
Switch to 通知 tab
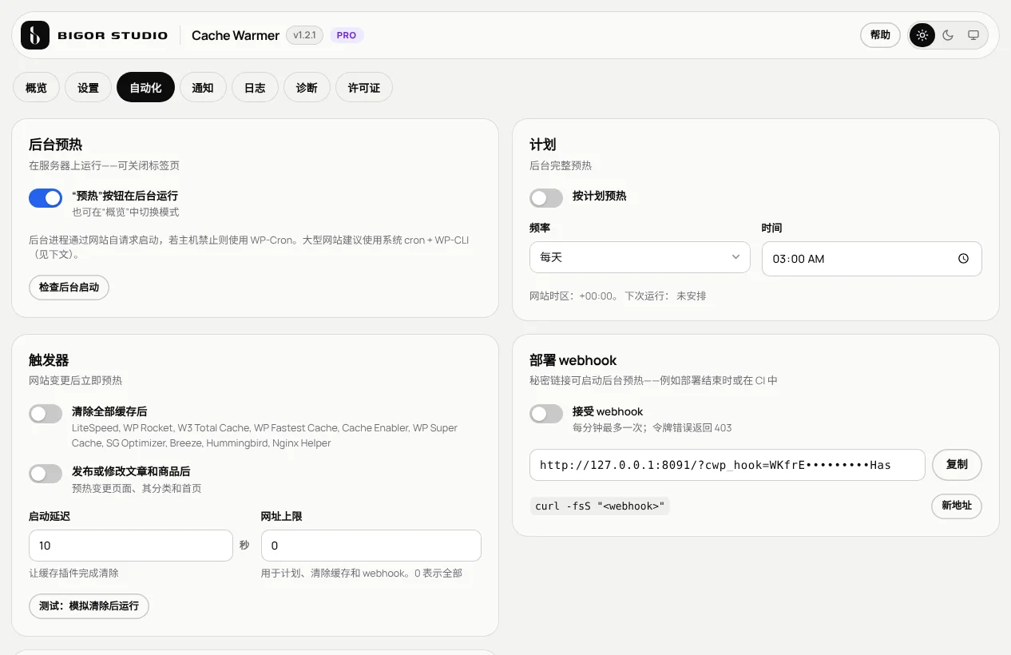pyautogui.click(x=203, y=88)
